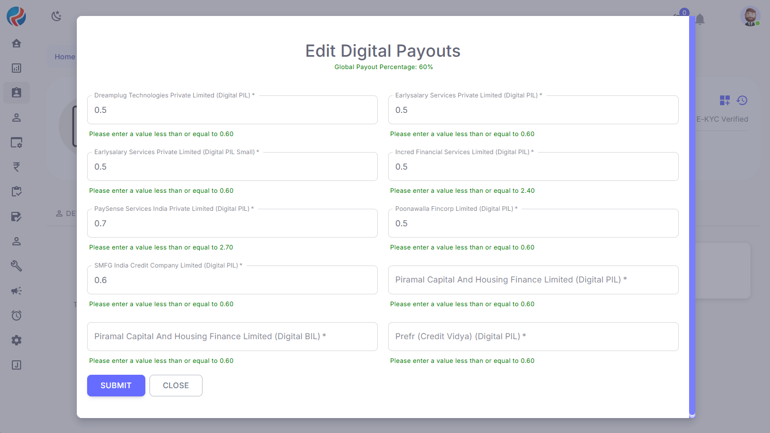Viewport: 770px width, 433px height.
Task: Click the rupee symbol sidebar icon
Action: [x=16, y=167]
